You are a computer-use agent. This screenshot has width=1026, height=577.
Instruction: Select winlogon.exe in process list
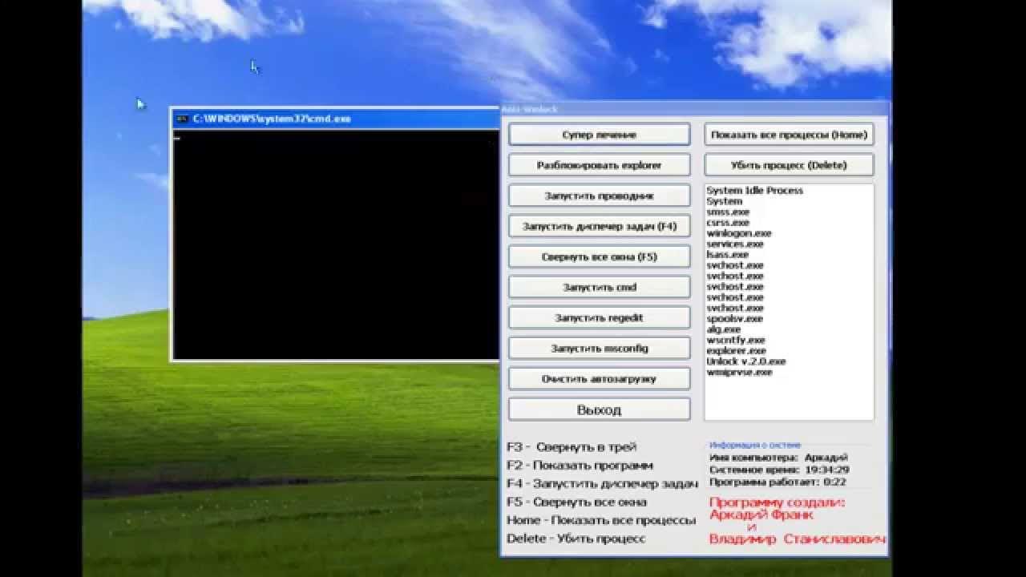pyautogui.click(x=738, y=233)
